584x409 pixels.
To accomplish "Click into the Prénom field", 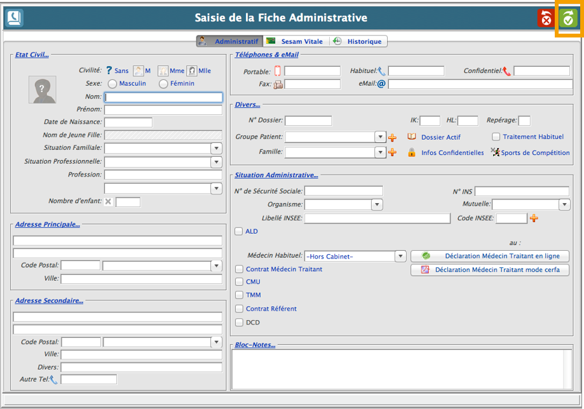I will point(163,110).
